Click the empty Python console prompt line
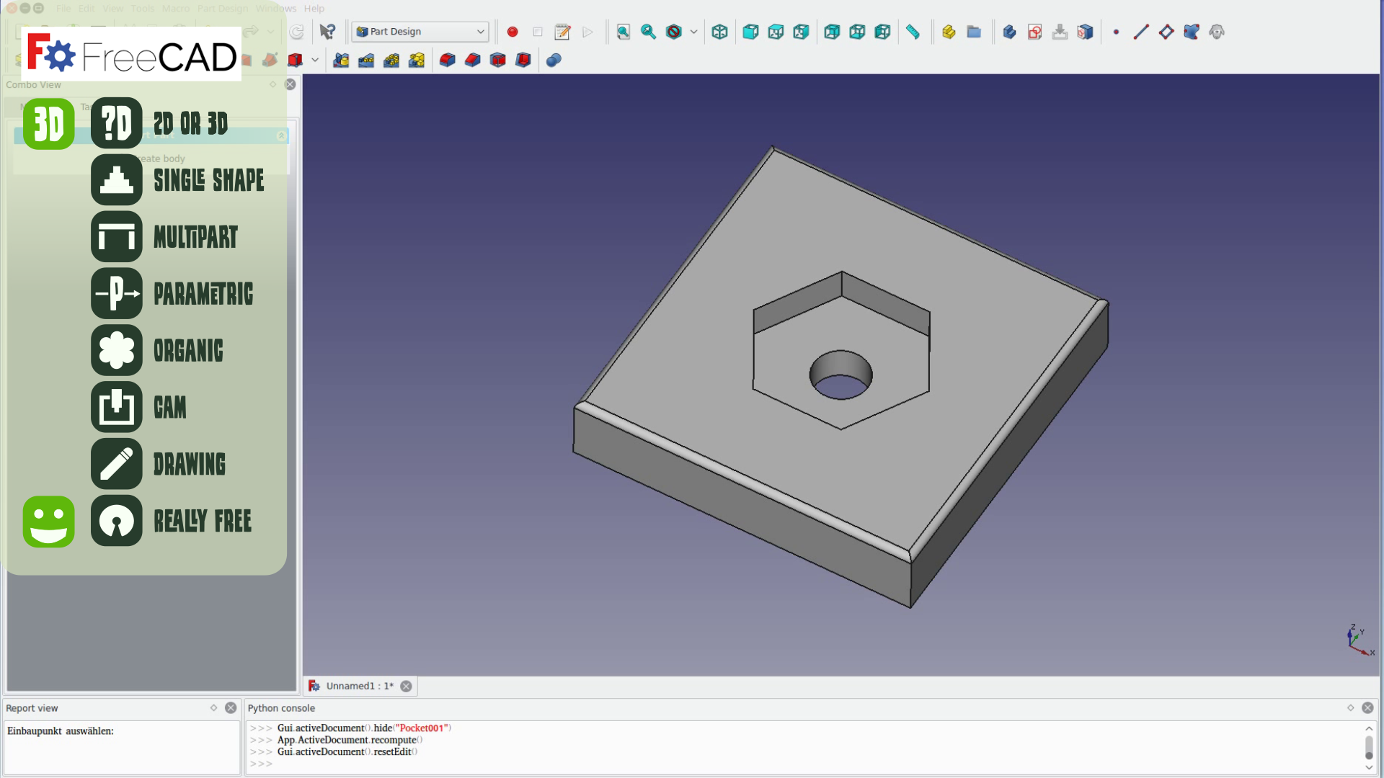Viewport: 1384px width, 778px height. 804,764
